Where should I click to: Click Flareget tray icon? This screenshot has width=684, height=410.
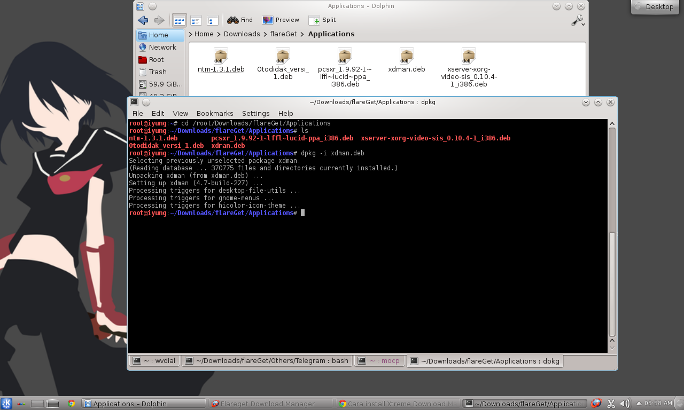[597, 404]
